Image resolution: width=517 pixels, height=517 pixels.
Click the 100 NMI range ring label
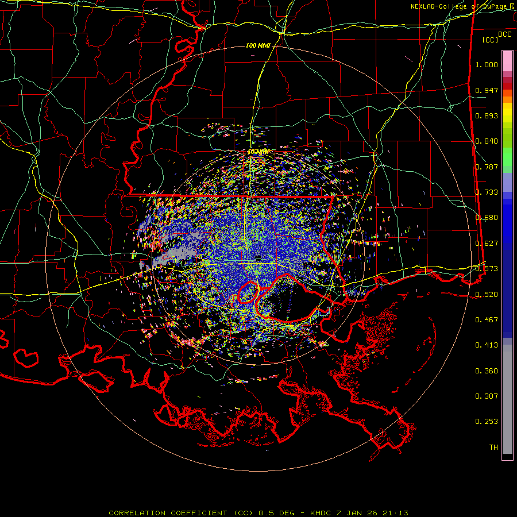[x=258, y=45]
